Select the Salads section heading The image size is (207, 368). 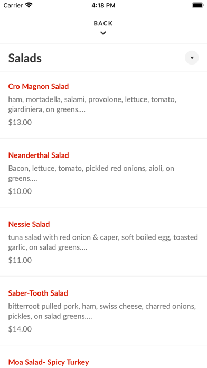[x=25, y=58]
